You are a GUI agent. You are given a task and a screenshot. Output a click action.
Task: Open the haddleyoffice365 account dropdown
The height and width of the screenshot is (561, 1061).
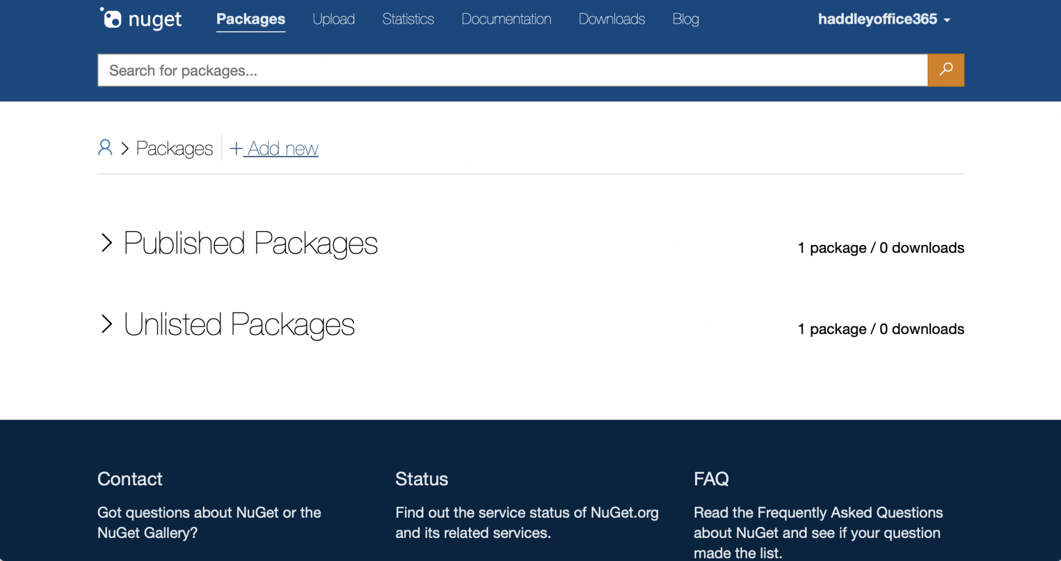tap(884, 19)
